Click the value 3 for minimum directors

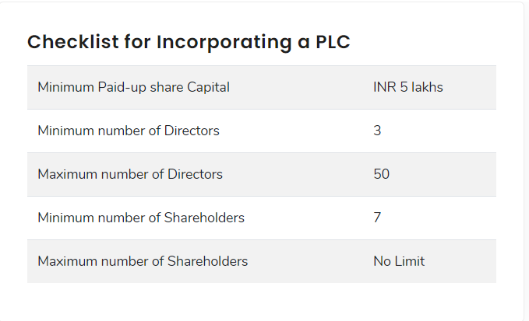[x=377, y=131]
